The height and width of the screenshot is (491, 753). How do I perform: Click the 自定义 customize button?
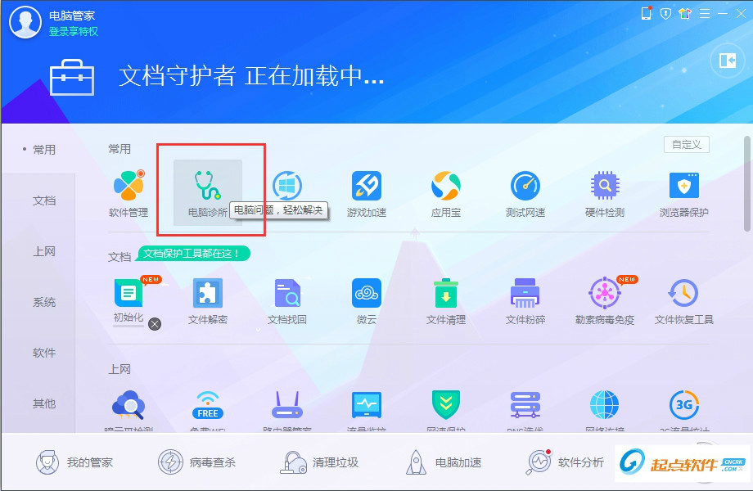tap(686, 145)
